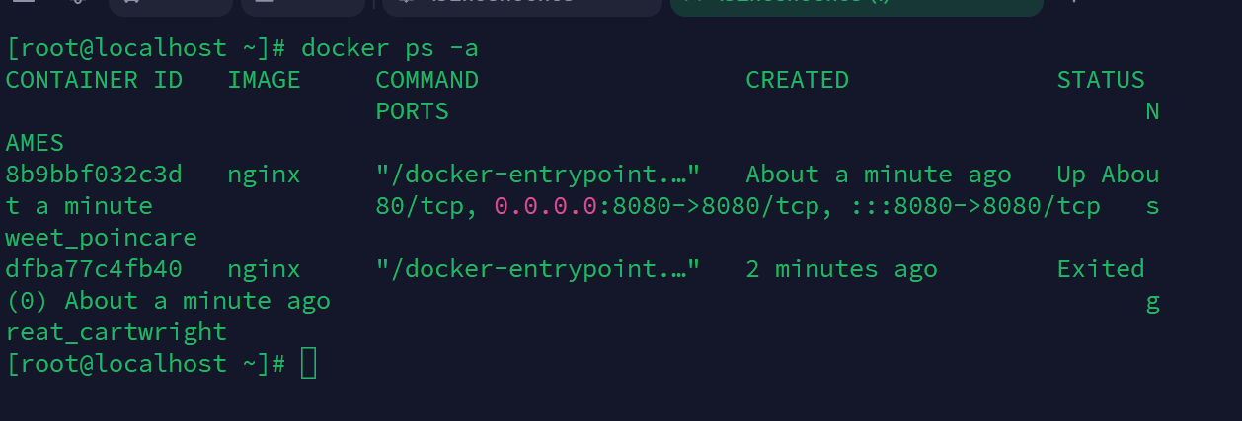
Task: Click the CONTAINER ID column header
Action: pos(94,80)
